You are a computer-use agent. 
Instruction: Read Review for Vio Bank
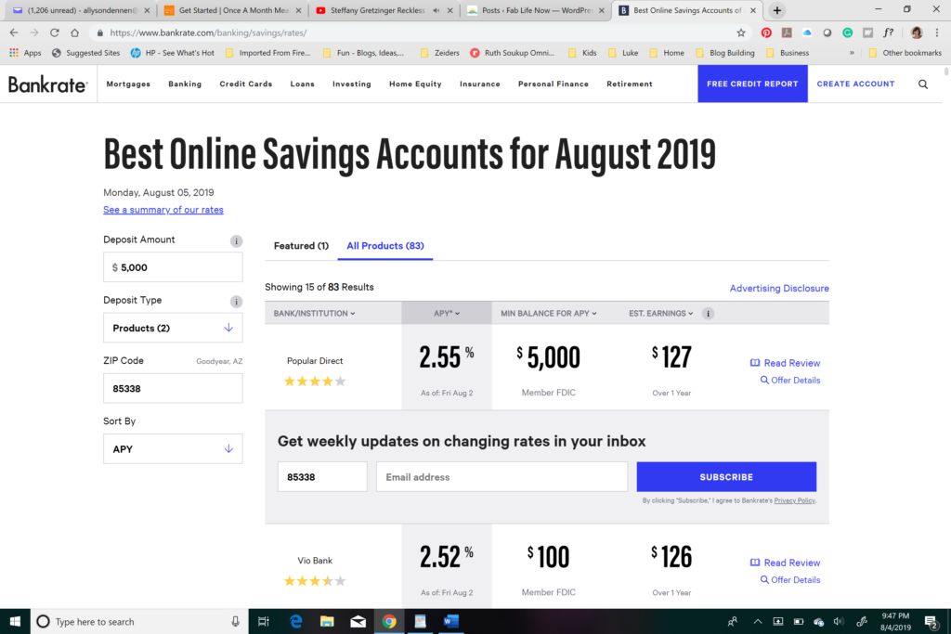tap(785, 563)
